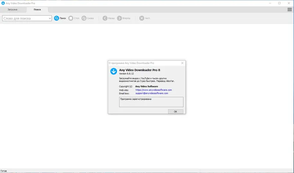Go forward with the Вперёд arrow
The image size is (294, 173).
[119, 18]
